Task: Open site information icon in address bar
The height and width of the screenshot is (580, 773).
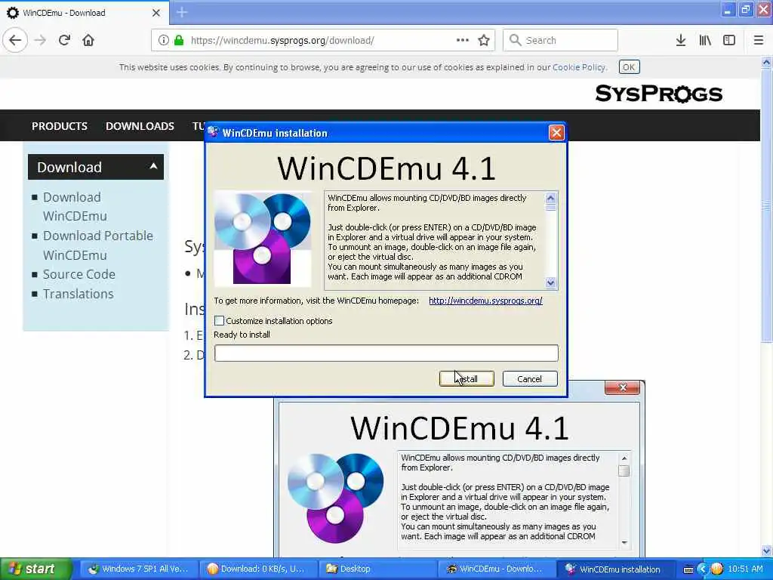Action: click(163, 40)
